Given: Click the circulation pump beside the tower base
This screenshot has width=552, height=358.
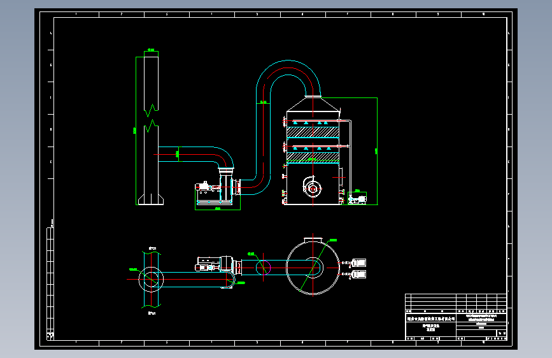Looking at the screenshot, I should pyautogui.click(x=357, y=199).
